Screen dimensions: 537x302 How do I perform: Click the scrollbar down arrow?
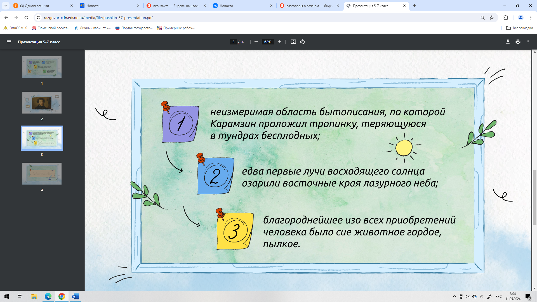534,288
